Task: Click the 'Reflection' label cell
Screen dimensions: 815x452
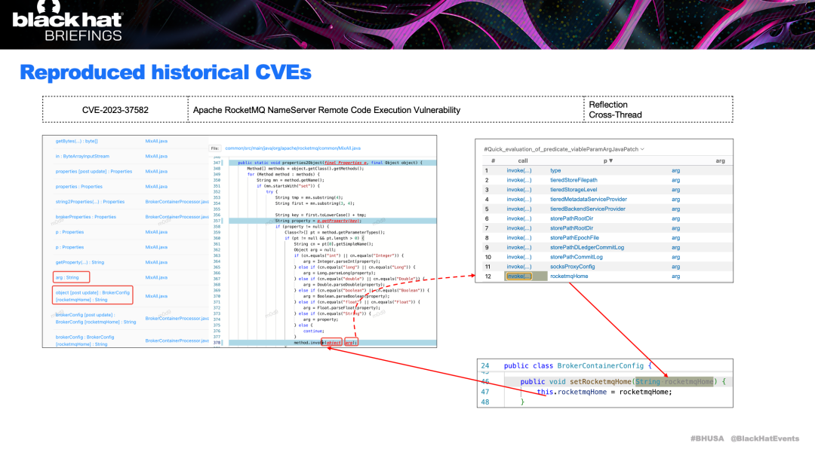Action: (608, 105)
